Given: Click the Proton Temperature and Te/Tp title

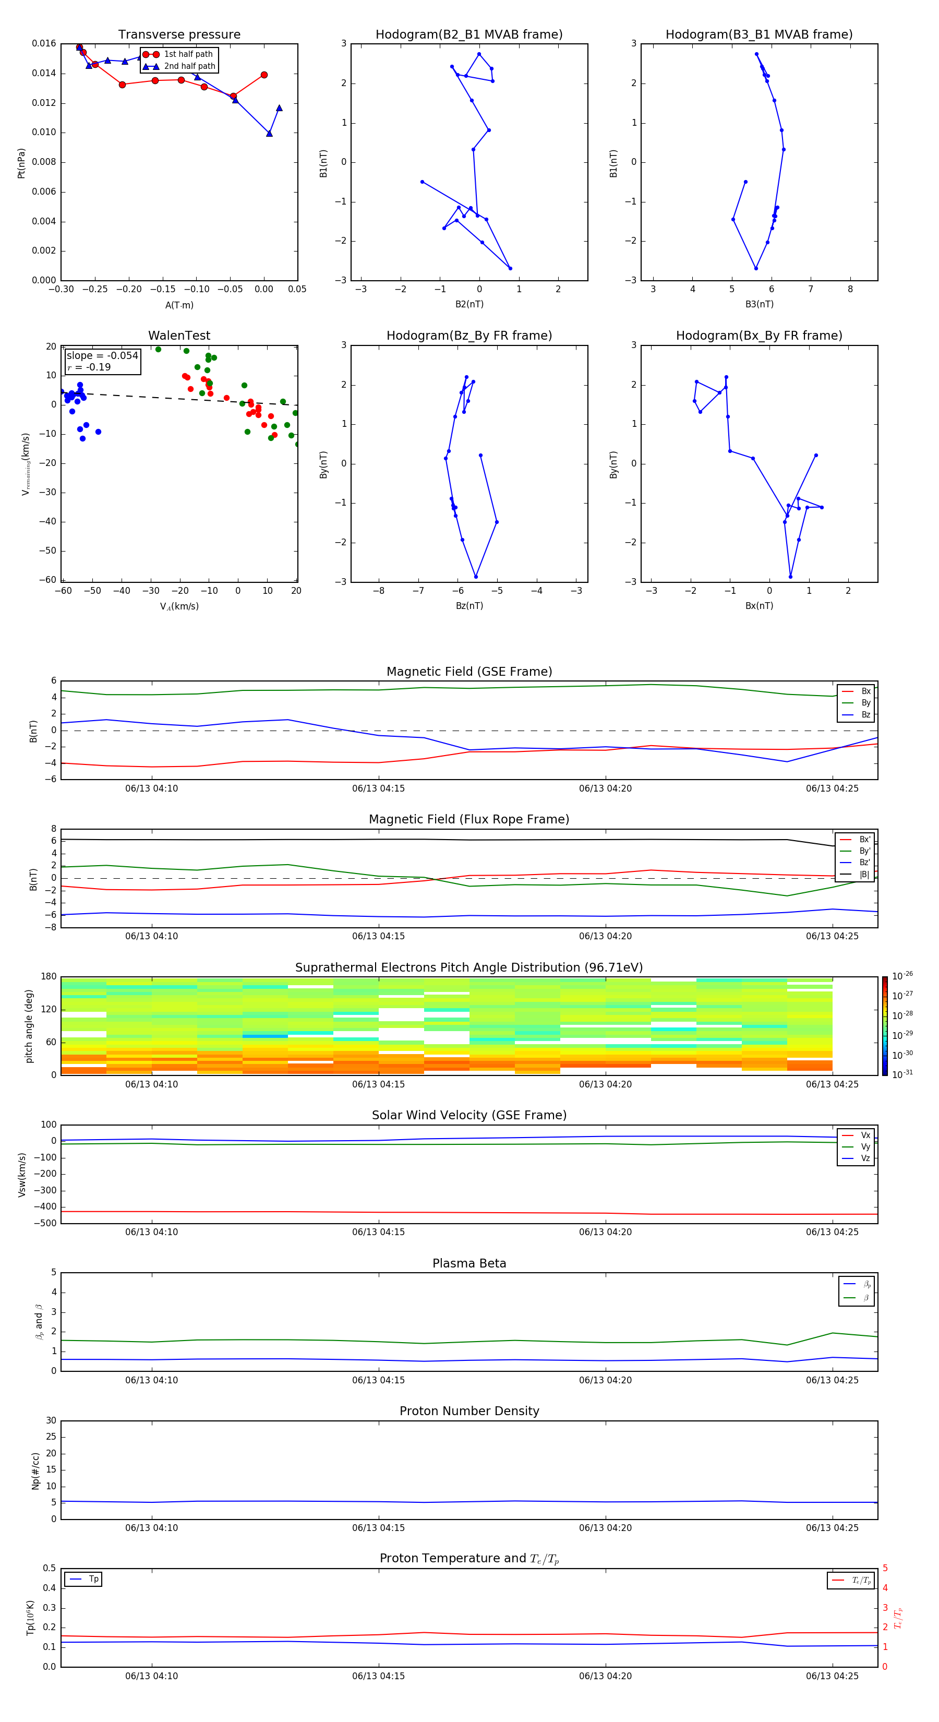Looking at the screenshot, I should point(469,1559).
